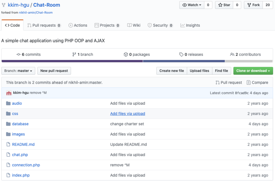Click the chat.php file icon
The height and width of the screenshot is (183, 275).
pos(8,155)
